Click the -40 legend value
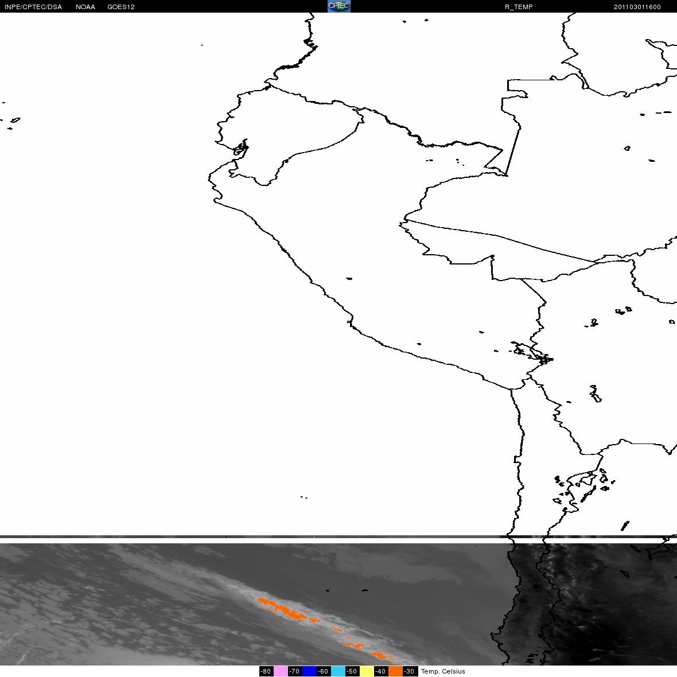 point(382,671)
